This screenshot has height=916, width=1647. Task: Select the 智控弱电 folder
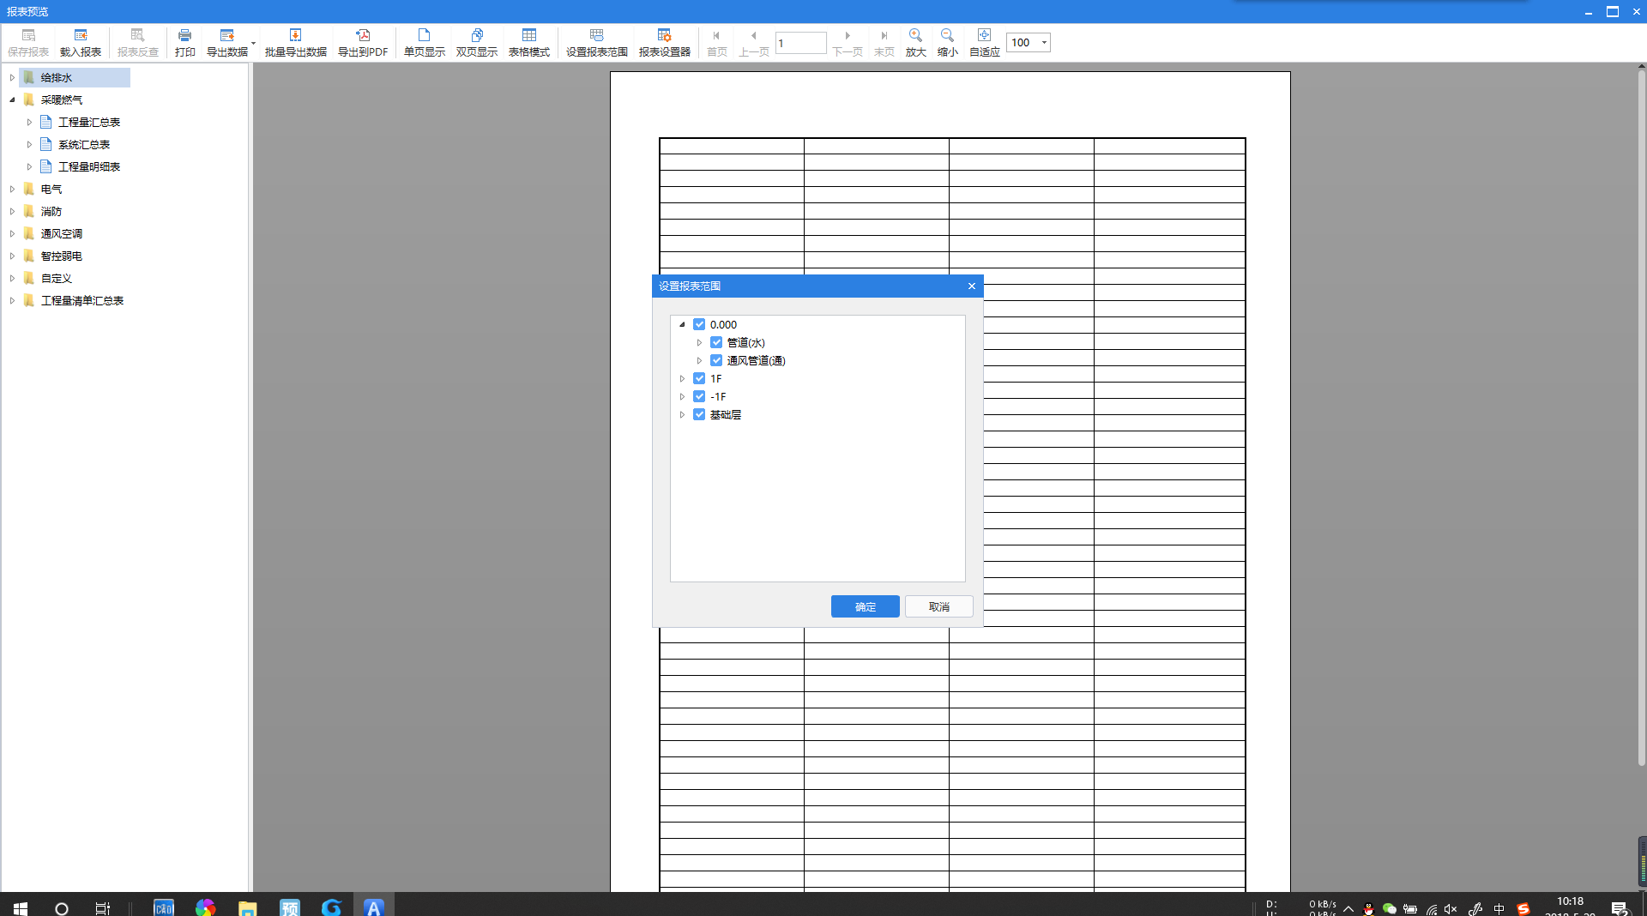click(62, 256)
